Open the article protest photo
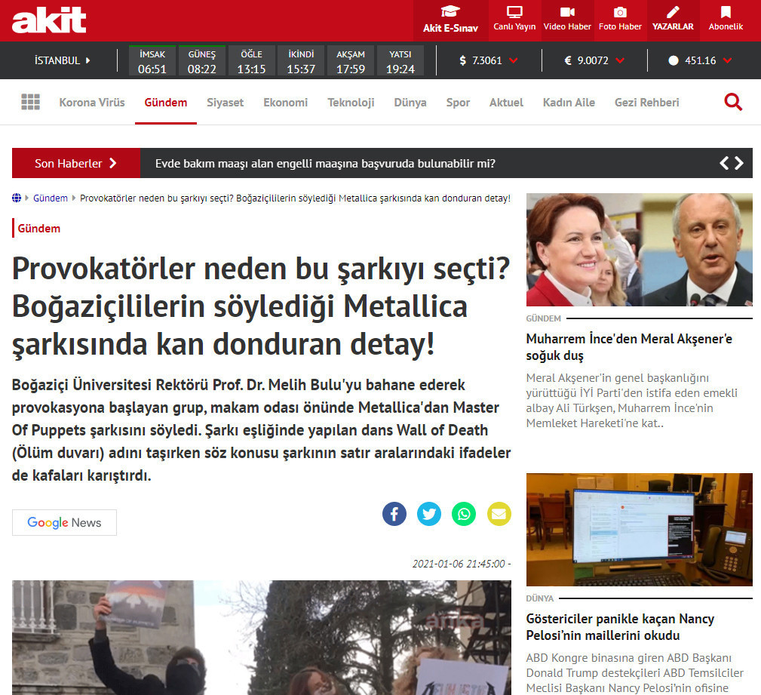The width and height of the screenshot is (761, 695). click(x=262, y=637)
